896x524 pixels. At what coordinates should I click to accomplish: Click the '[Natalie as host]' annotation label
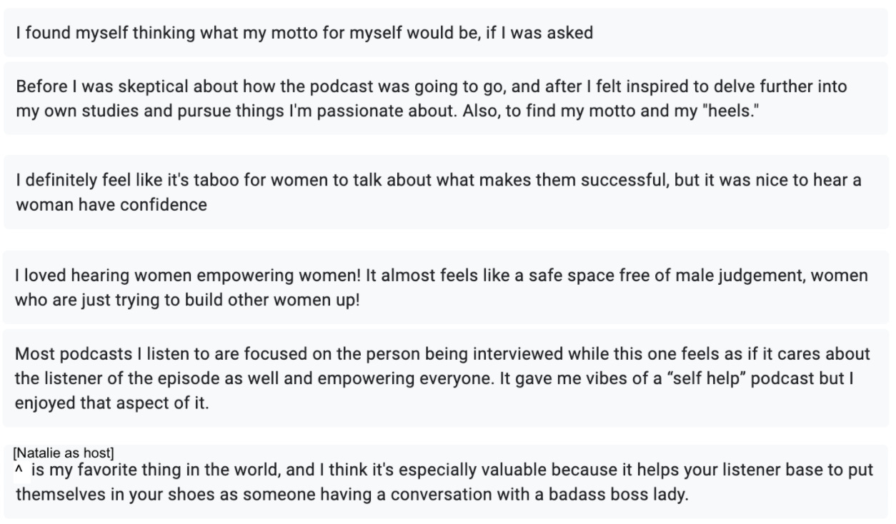64,453
